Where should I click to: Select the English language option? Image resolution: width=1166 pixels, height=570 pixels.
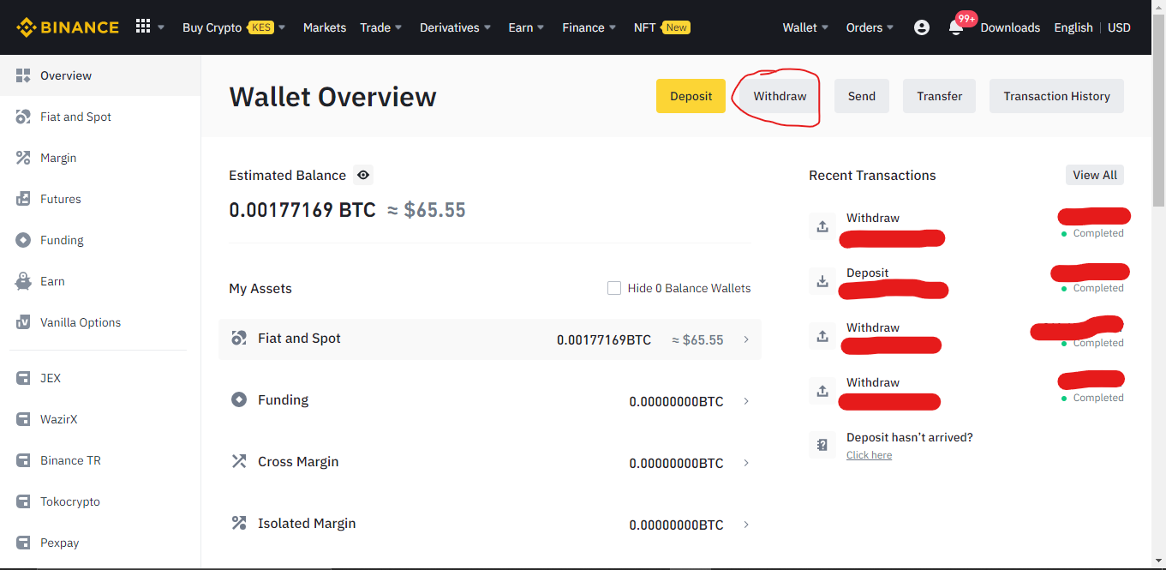coord(1073,27)
